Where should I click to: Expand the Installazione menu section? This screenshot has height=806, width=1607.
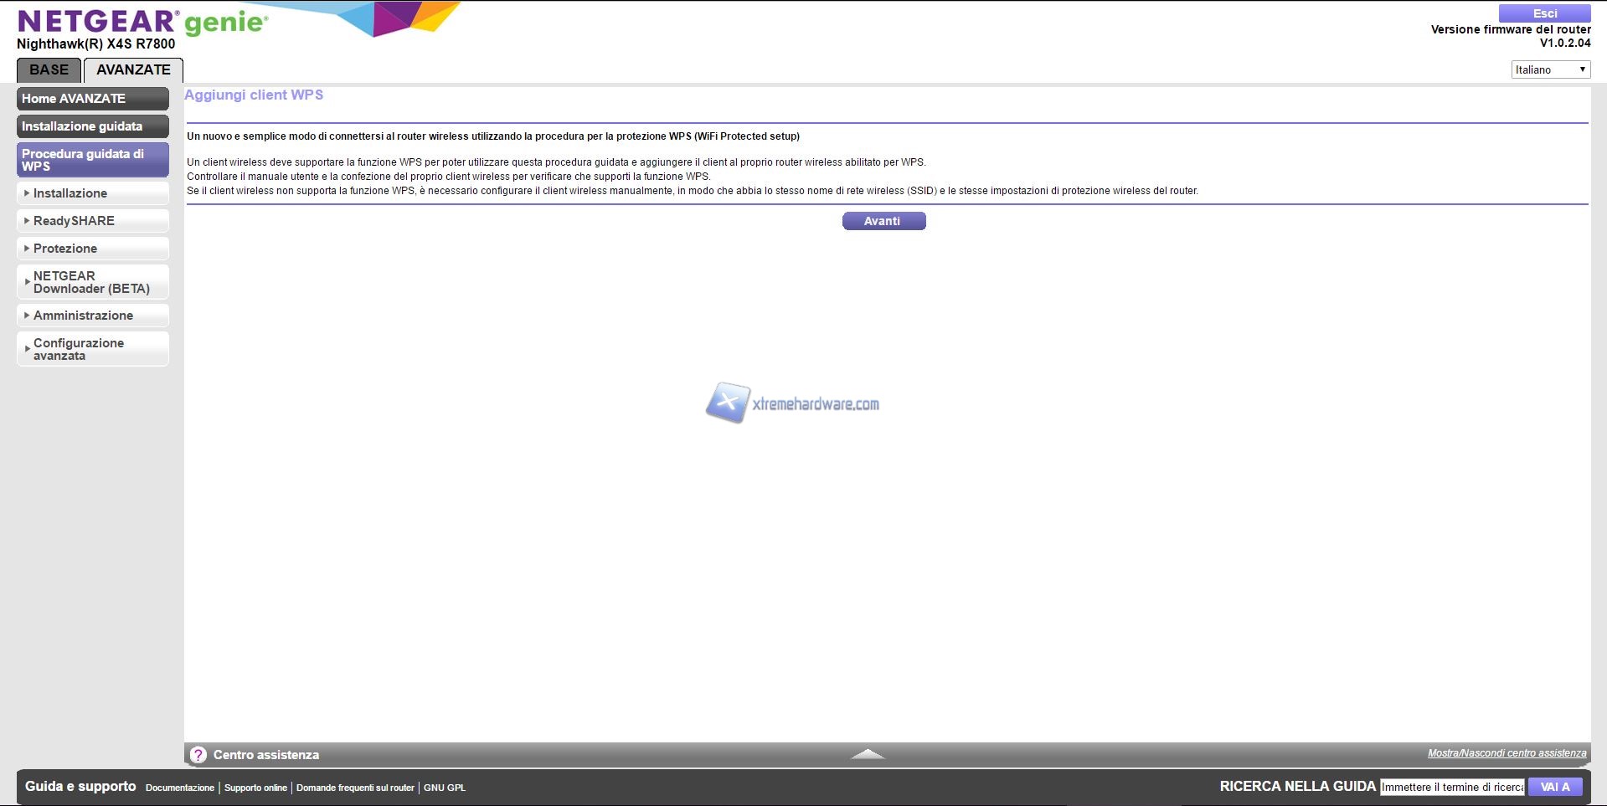[x=92, y=193]
